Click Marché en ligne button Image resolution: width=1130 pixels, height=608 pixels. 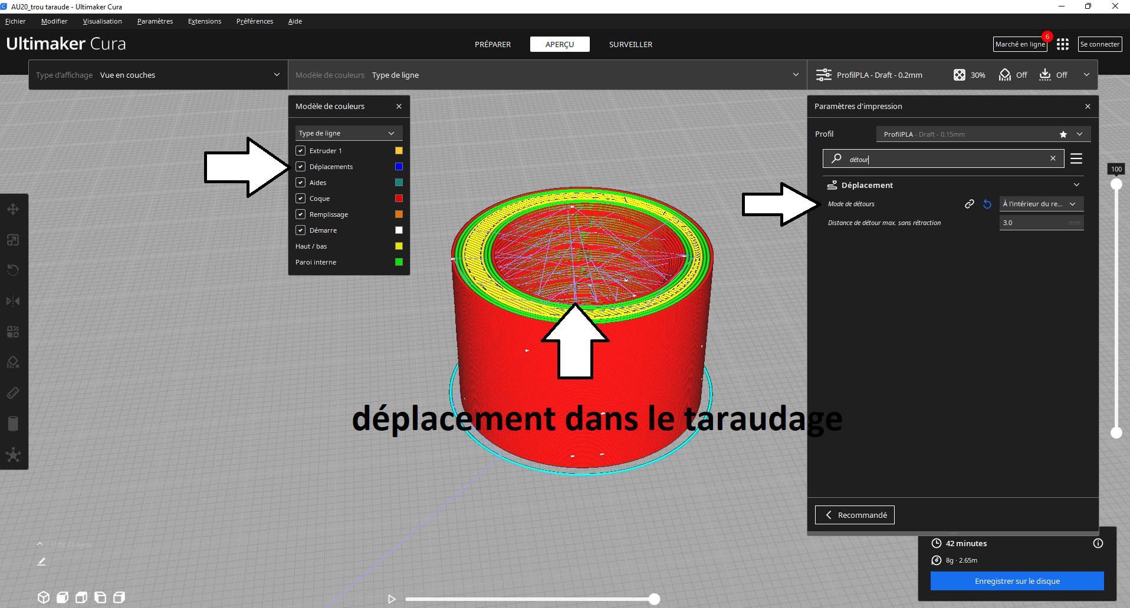(x=1020, y=44)
